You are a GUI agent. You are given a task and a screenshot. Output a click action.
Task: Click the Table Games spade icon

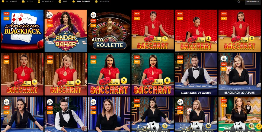point(74,2)
